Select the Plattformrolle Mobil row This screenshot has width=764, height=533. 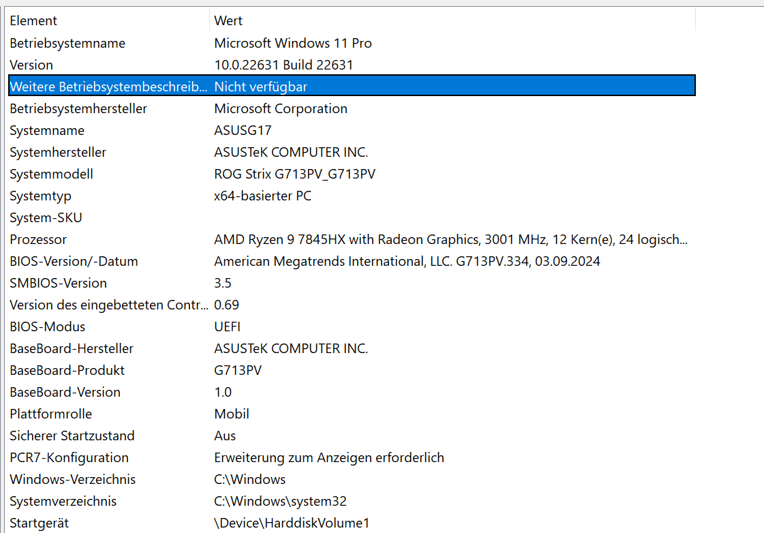pyautogui.click(x=50, y=414)
